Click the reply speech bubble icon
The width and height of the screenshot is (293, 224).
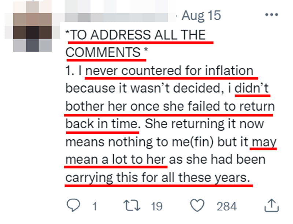coord(74,205)
